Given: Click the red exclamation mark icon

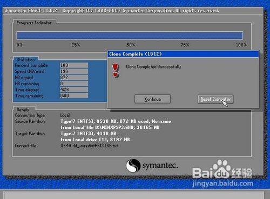Looking at the screenshot, I should click(x=115, y=70).
